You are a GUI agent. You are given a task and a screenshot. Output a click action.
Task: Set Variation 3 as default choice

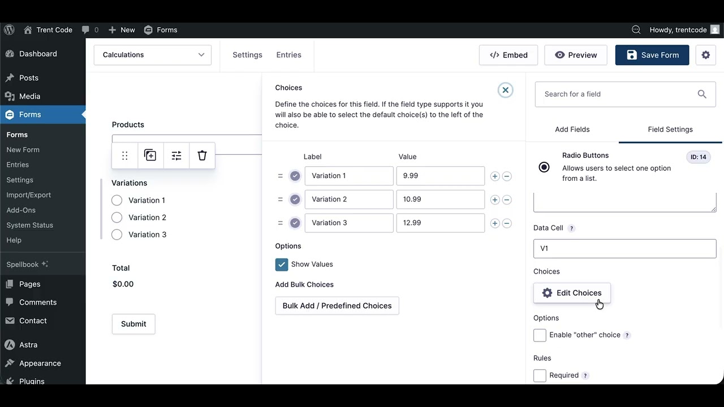tap(295, 223)
